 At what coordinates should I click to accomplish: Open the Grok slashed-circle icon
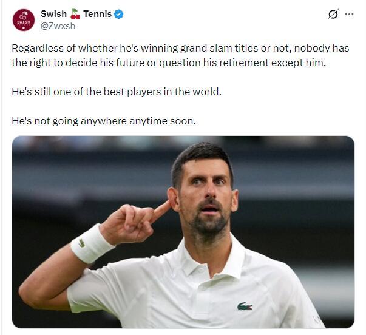(333, 14)
